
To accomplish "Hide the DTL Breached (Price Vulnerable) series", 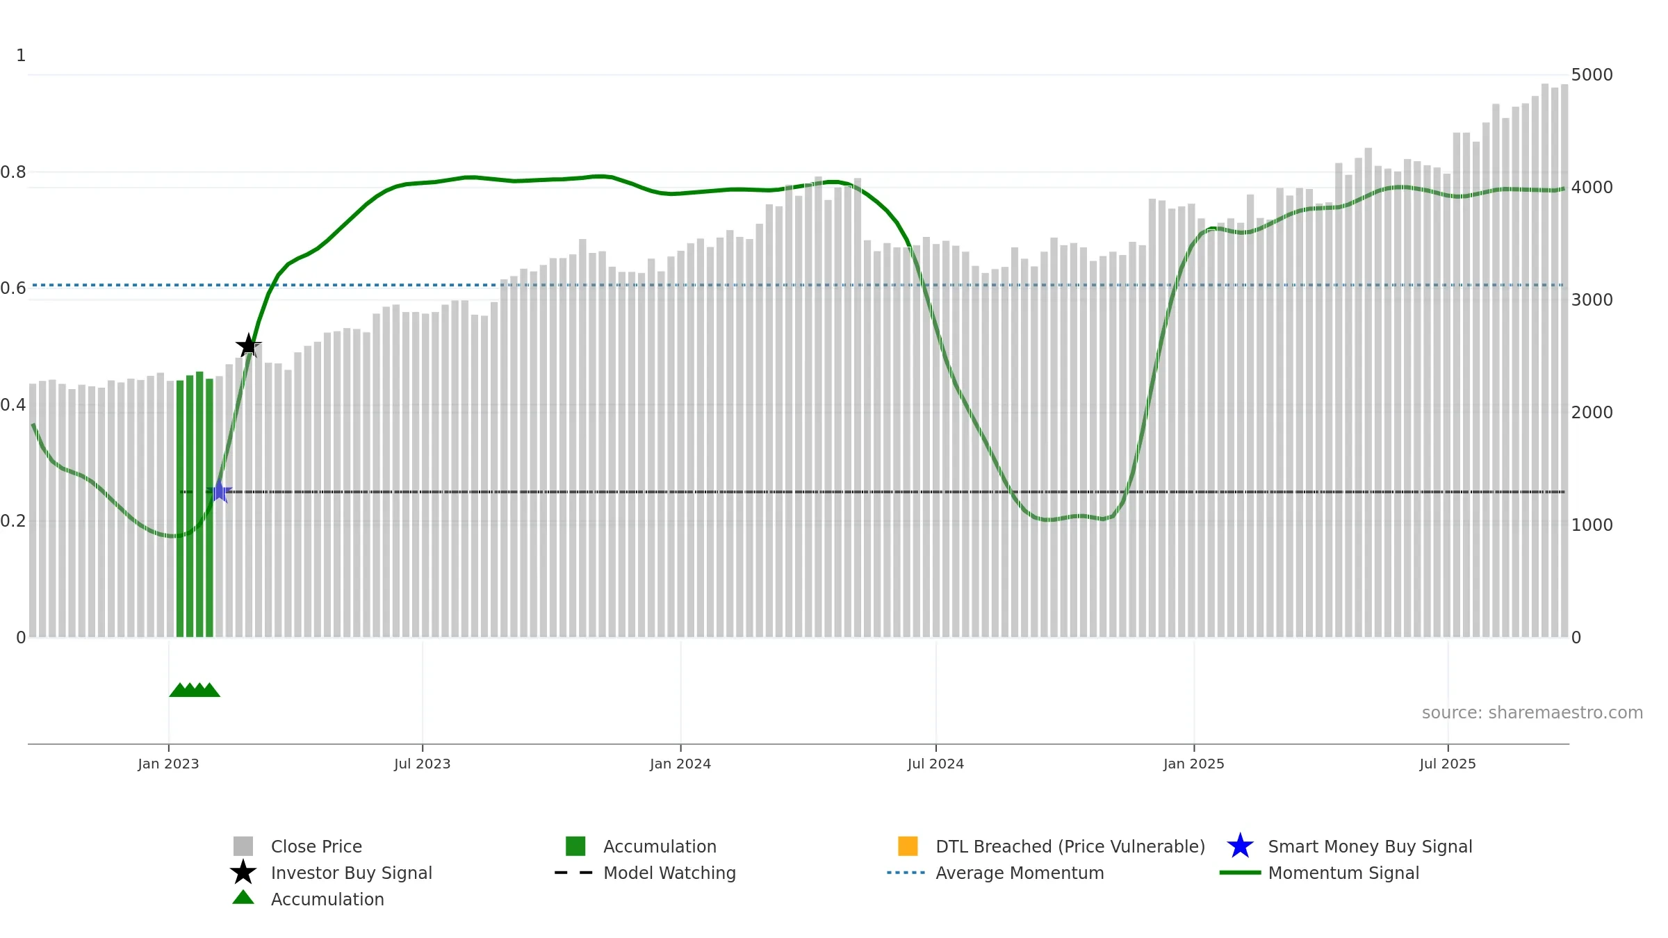I will (1070, 846).
